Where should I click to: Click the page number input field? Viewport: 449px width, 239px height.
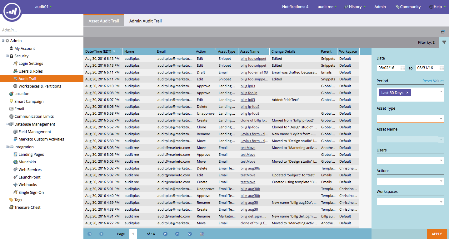[133, 234]
